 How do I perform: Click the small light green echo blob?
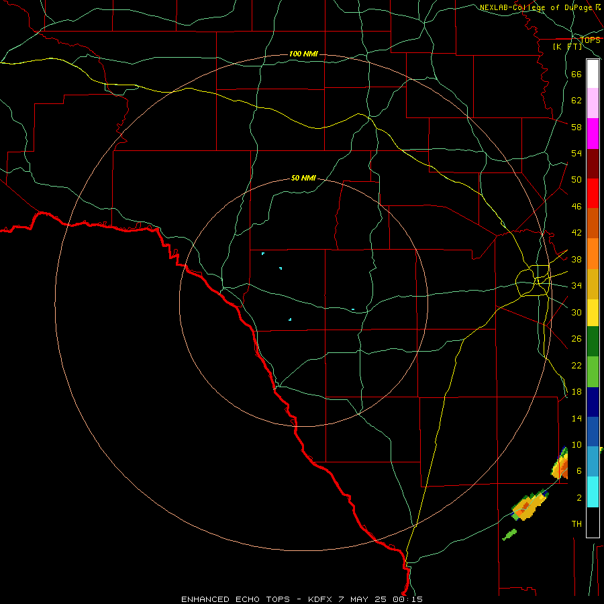click(x=509, y=535)
